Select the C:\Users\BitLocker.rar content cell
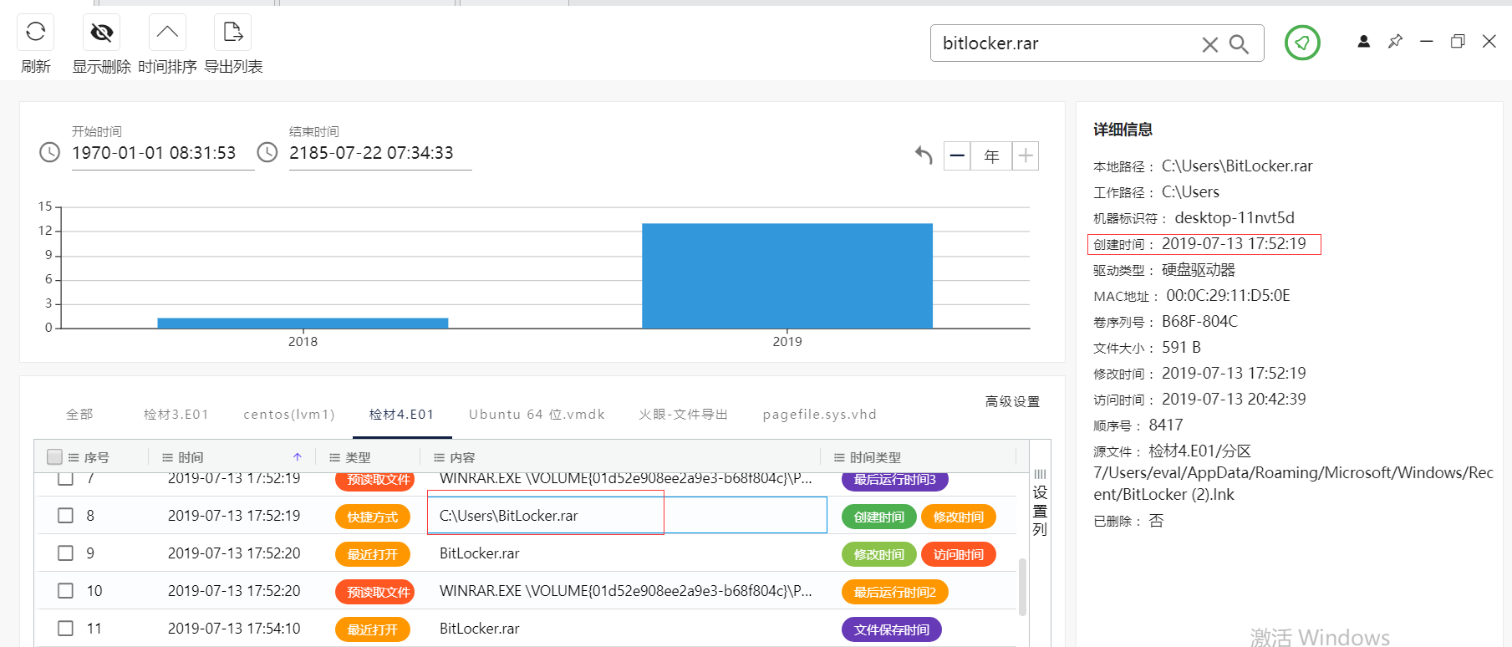The height and width of the screenshot is (647, 1512). coord(627,515)
